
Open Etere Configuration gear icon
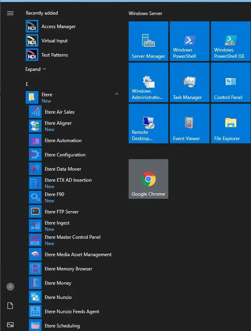35,155
